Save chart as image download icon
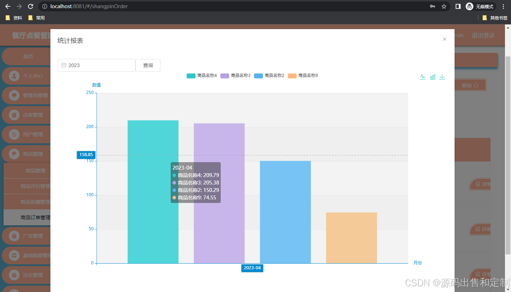 442,77
